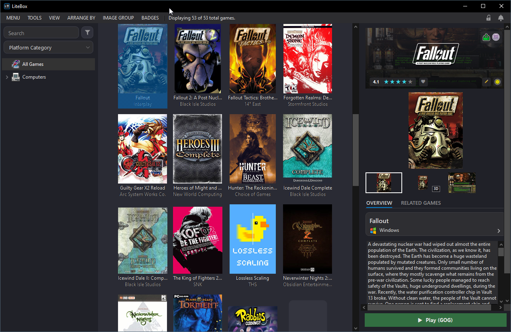
Task: Open the BADGES menu
Action: click(150, 18)
